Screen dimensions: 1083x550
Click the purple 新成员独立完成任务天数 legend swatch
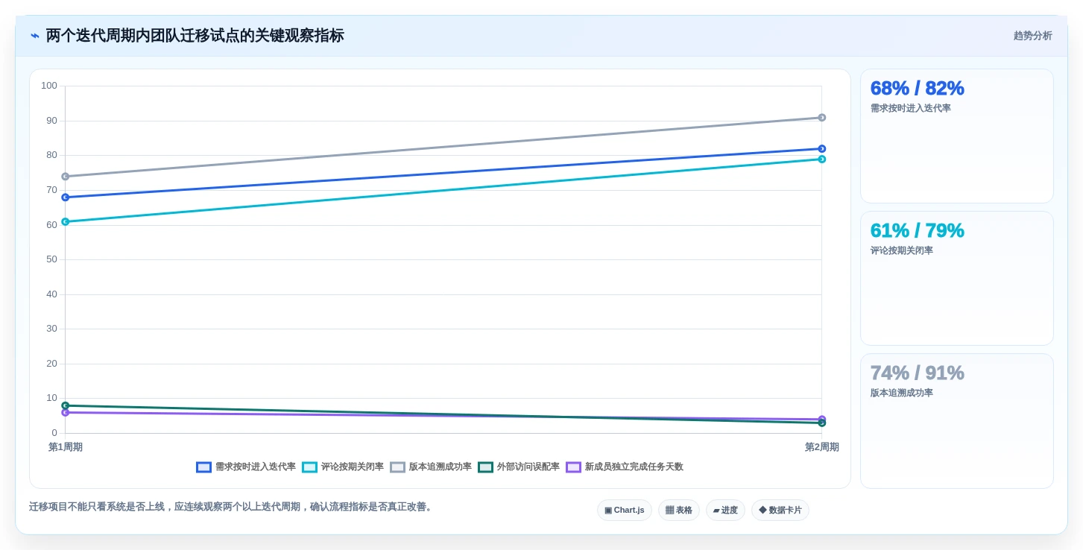pyautogui.click(x=574, y=467)
